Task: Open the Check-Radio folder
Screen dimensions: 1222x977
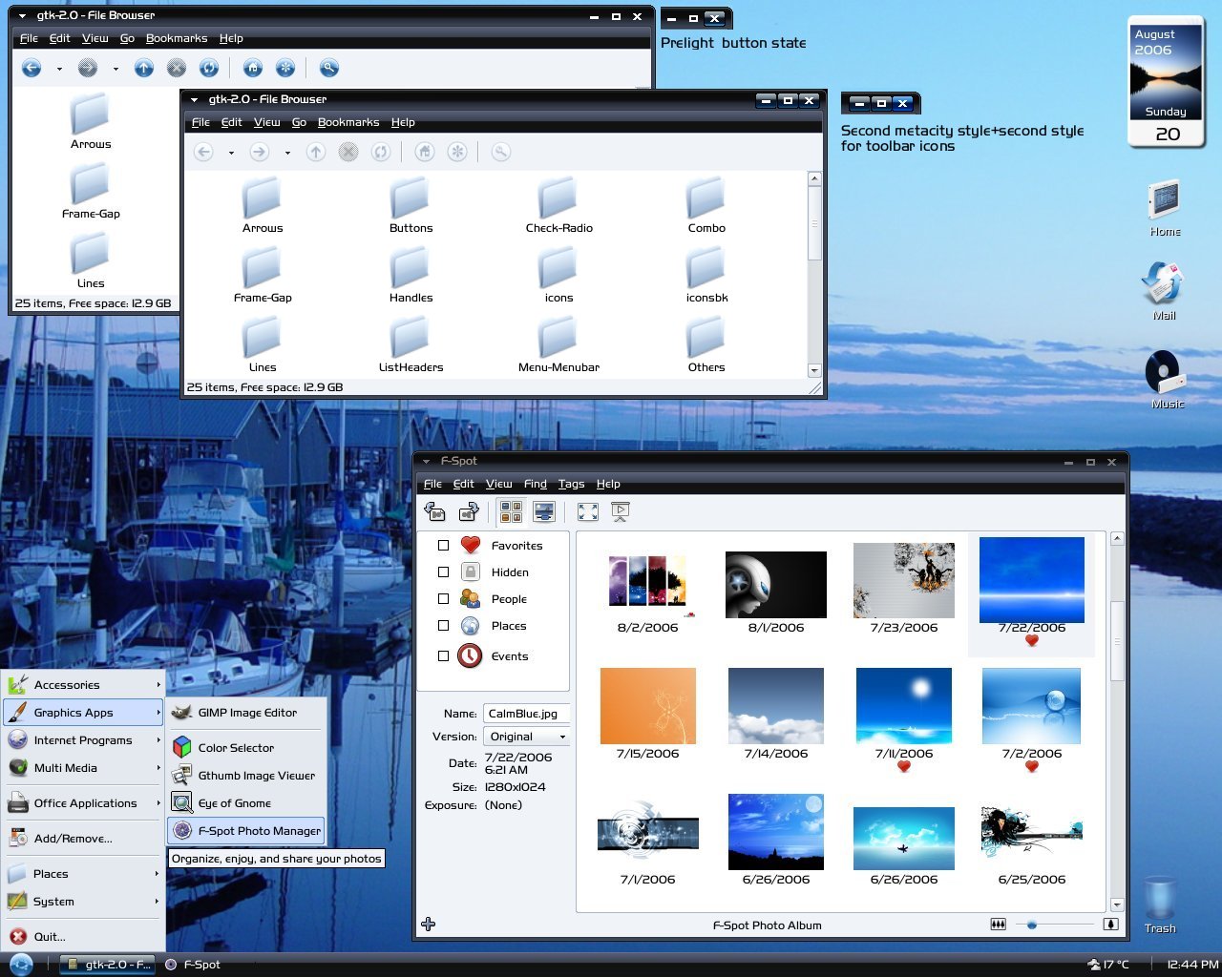Action: pyautogui.click(x=558, y=205)
